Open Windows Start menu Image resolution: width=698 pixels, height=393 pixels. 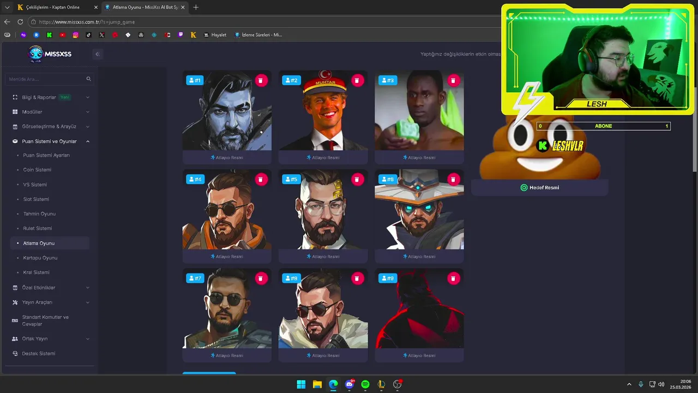click(301, 384)
